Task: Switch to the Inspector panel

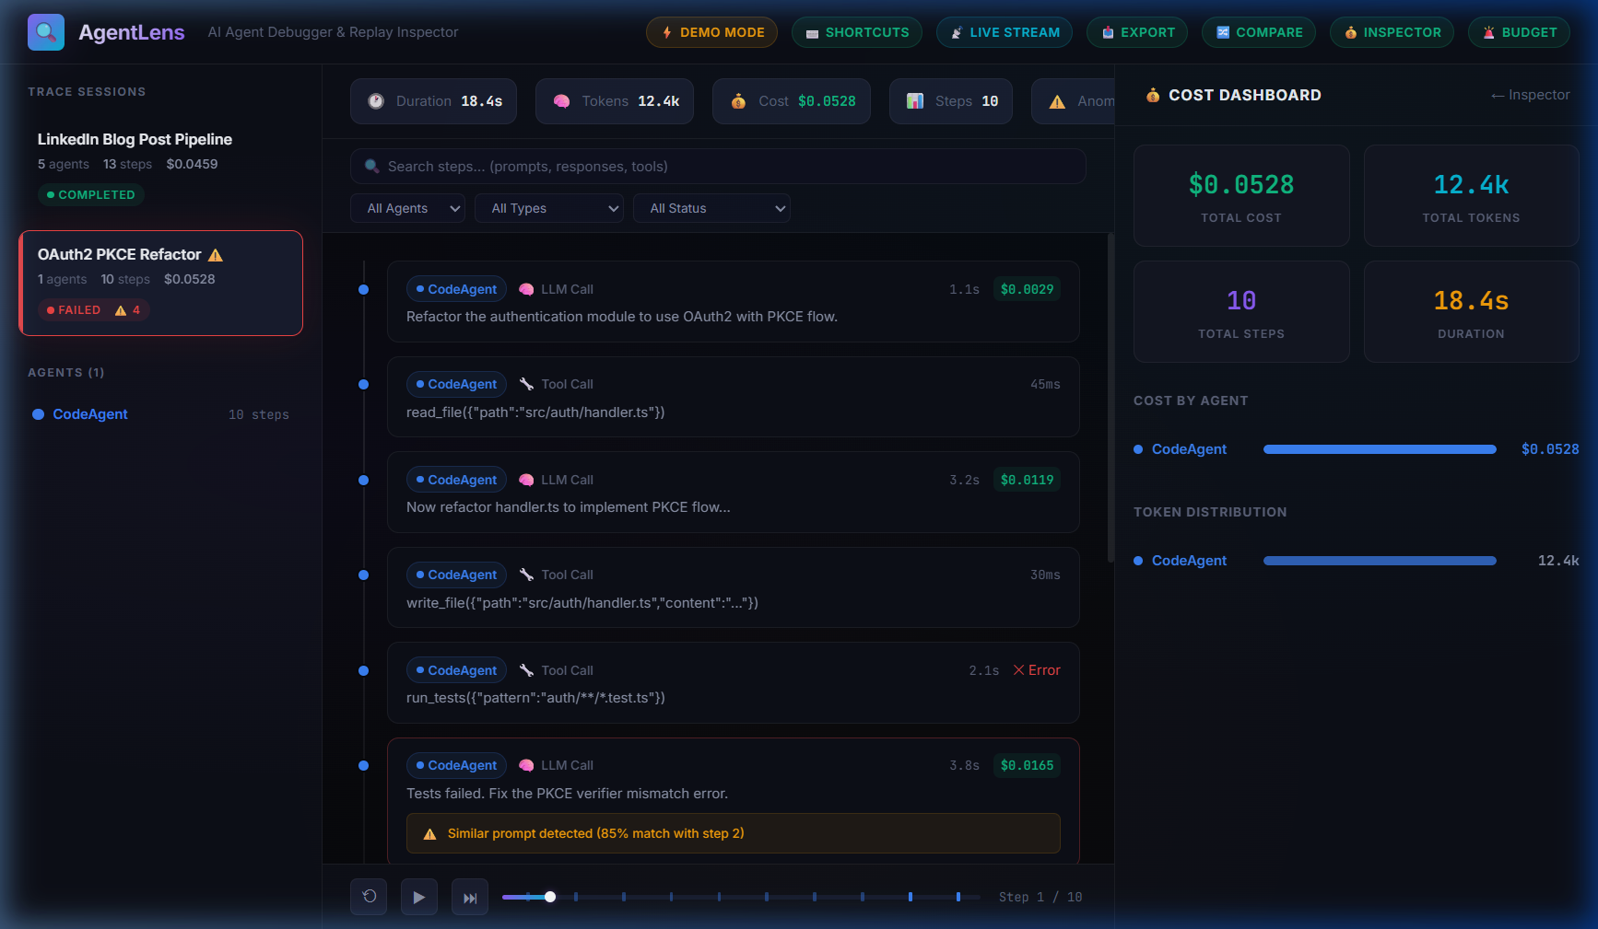Action: click(x=1392, y=32)
